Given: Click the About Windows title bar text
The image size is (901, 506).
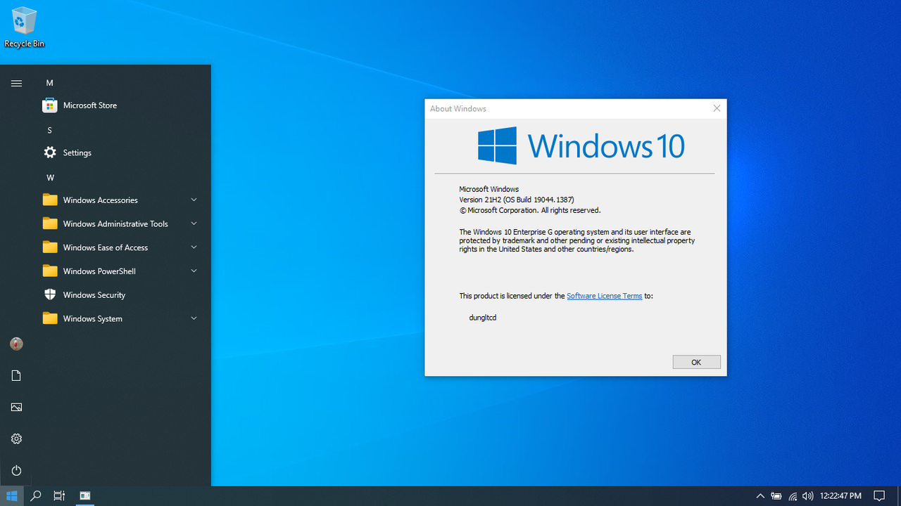Looking at the screenshot, I should pos(458,109).
